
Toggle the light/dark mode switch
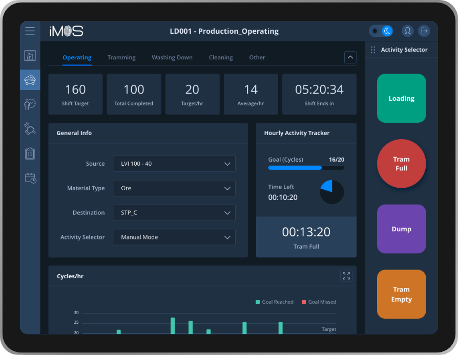click(x=381, y=31)
